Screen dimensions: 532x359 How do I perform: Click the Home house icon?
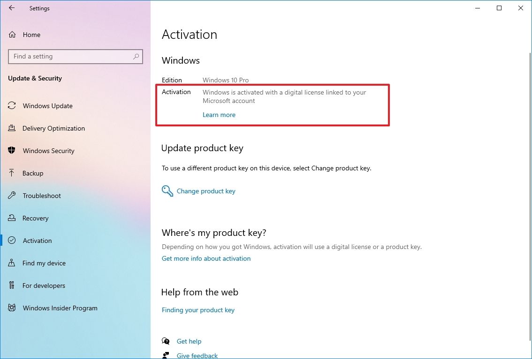(12, 35)
